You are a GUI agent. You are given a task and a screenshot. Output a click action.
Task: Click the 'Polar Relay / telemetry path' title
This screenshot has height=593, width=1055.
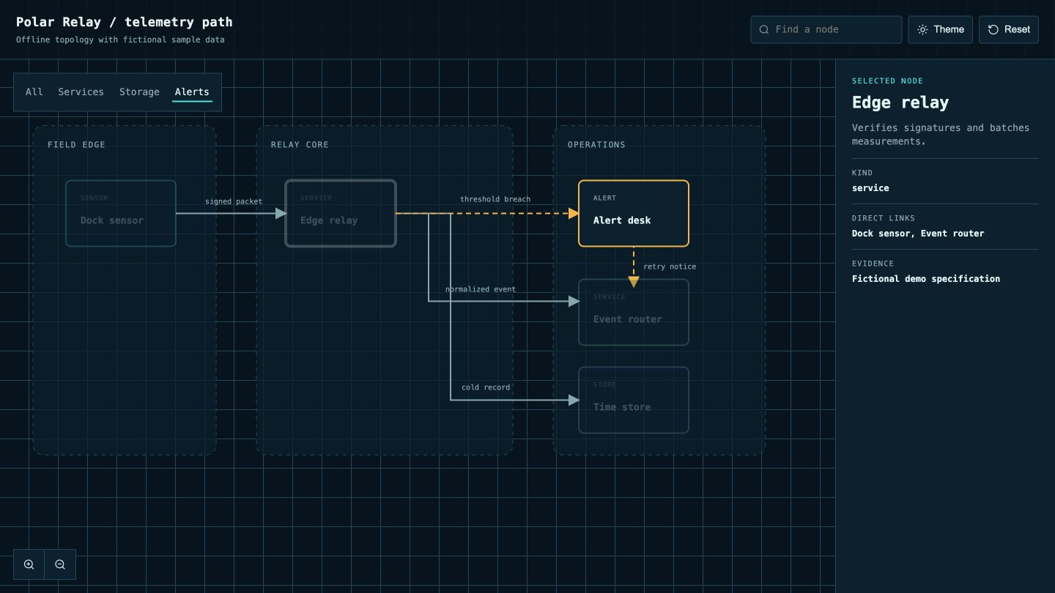[x=125, y=22]
